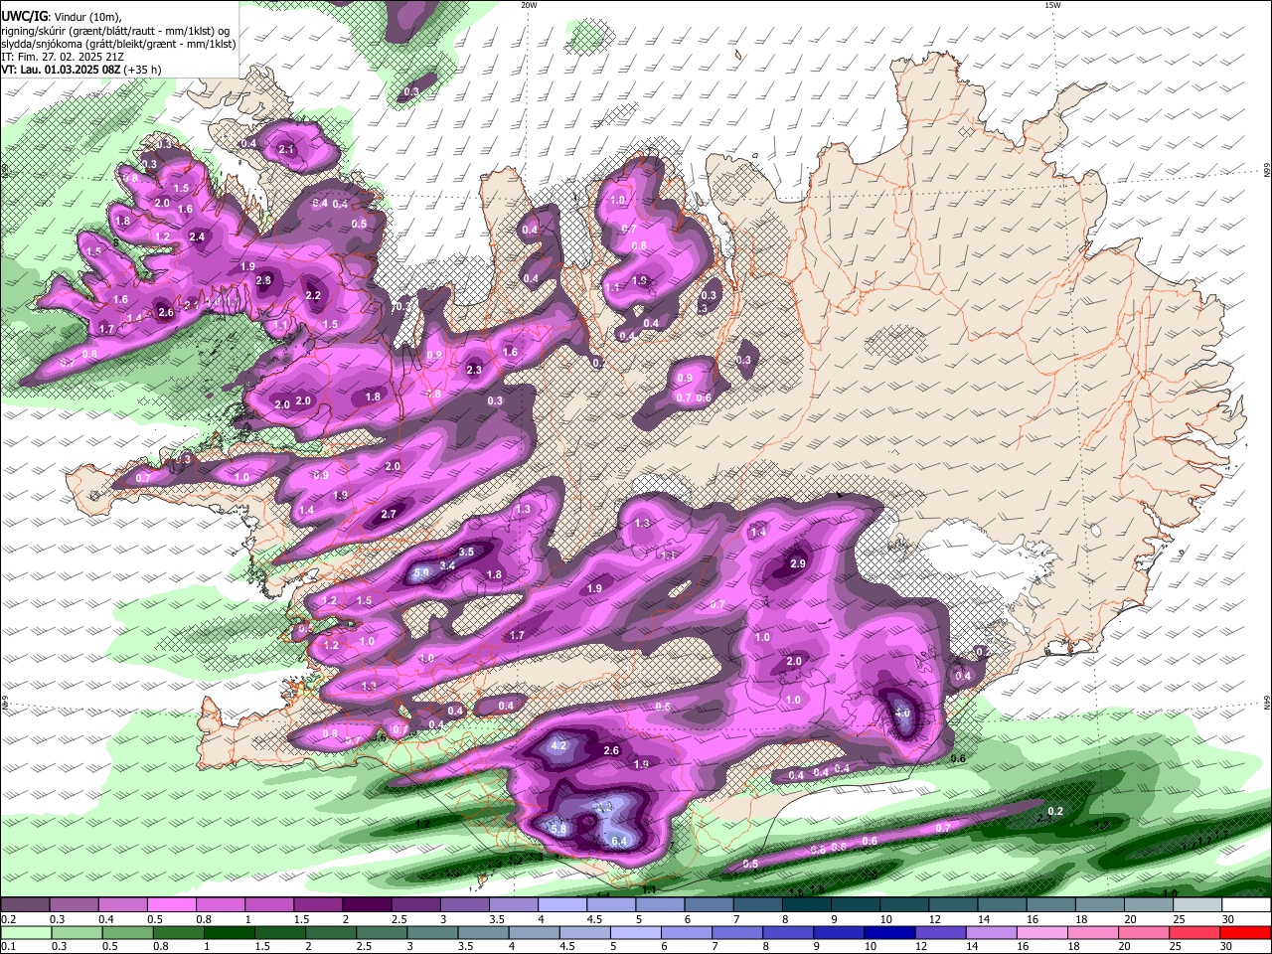Click the 3.5 precipitation value on map
This screenshot has width=1272, height=954.
coord(466,552)
